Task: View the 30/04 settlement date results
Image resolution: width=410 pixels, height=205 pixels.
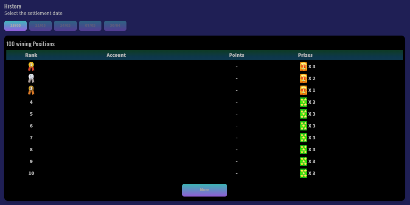Action: (115, 26)
